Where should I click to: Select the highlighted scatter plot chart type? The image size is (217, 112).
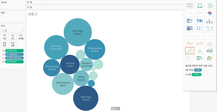tap(190, 51)
